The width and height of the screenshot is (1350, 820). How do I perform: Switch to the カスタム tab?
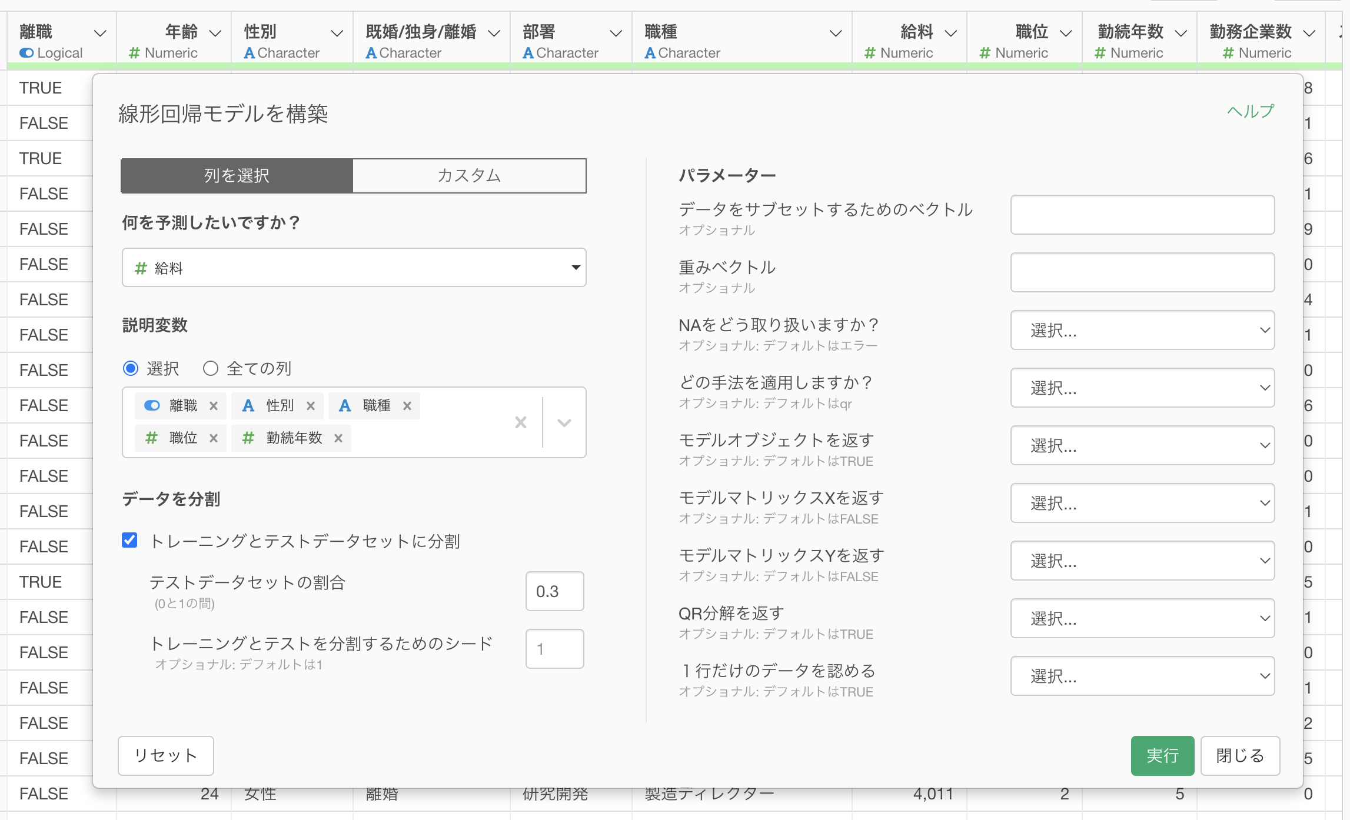(469, 175)
